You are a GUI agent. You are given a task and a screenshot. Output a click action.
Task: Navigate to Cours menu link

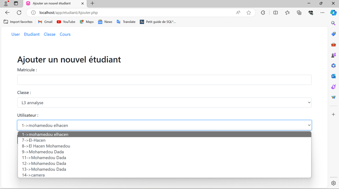click(65, 34)
